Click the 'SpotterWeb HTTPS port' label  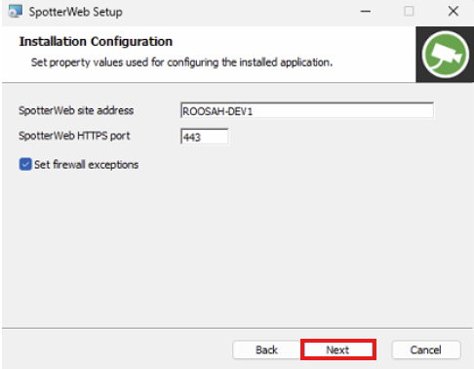[x=74, y=136]
